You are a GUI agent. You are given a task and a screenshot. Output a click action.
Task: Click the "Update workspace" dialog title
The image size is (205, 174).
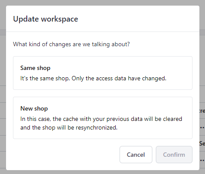click(x=45, y=19)
